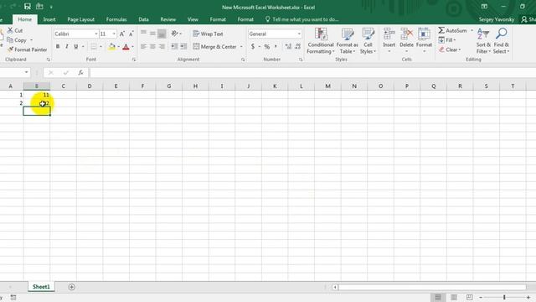
Task: Open the font size dropdown
Action: click(114, 34)
